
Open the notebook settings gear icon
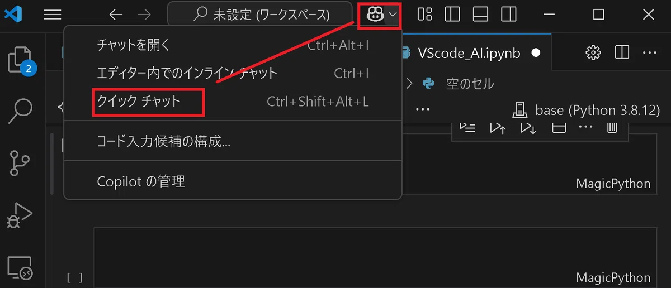(x=593, y=53)
